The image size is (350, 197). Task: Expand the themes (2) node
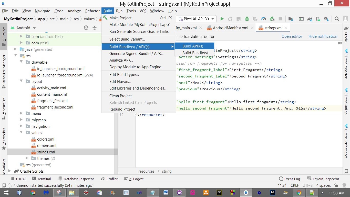pos(27,159)
